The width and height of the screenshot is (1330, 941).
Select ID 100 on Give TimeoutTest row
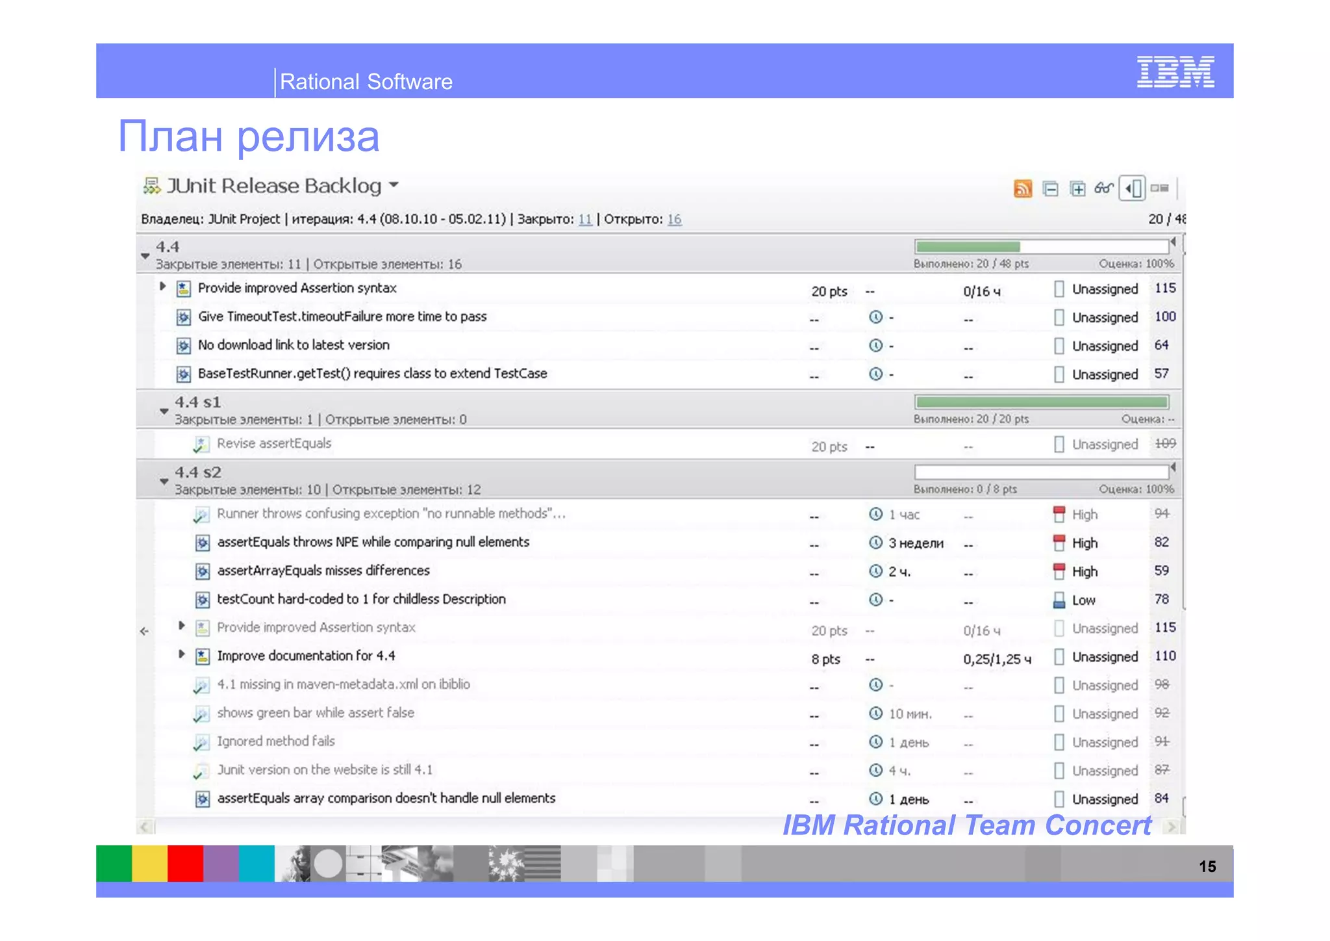pyautogui.click(x=1165, y=316)
